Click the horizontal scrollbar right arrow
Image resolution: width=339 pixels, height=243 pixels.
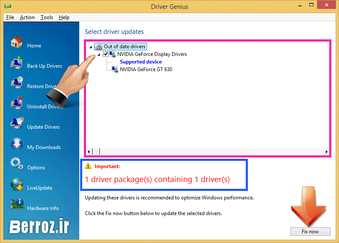326,152
